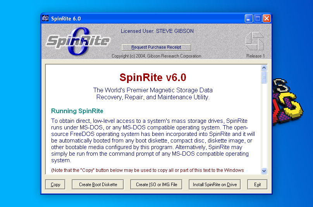The width and height of the screenshot is (313, 207).
Task: Click the Copy button
Action: point(55,185)
